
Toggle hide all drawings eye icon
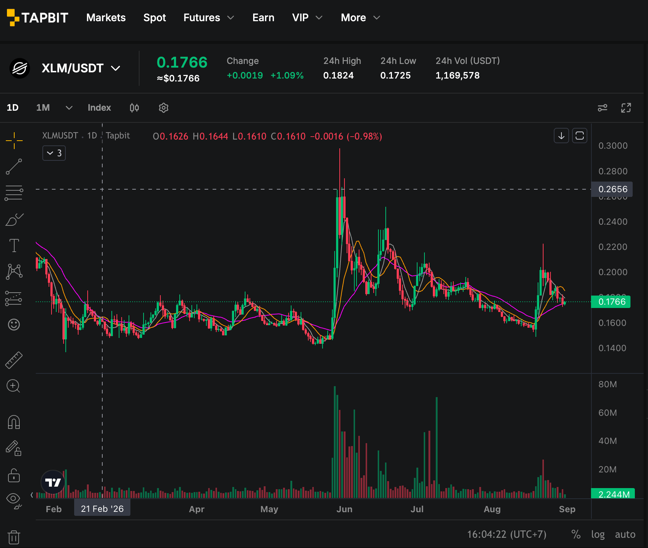point(14,501)
